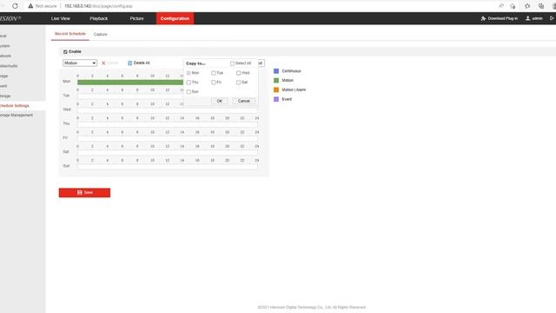556x313 pixels.
Task: Click the Download Plug-in link
Action: point(500,18)
